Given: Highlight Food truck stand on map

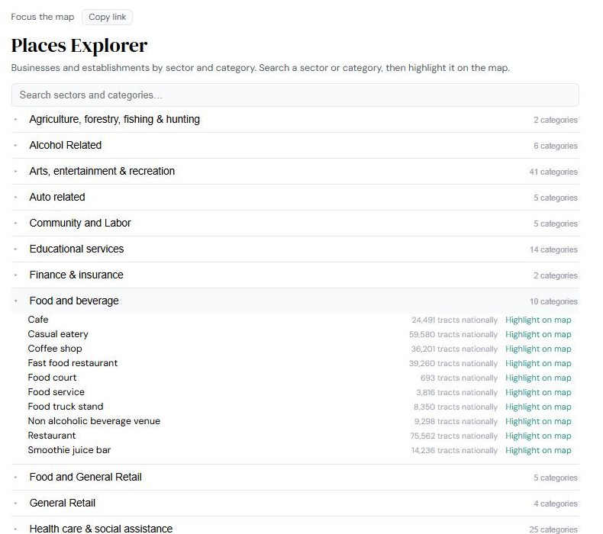Looking at the screenshot, I should (x=538, y=407).
